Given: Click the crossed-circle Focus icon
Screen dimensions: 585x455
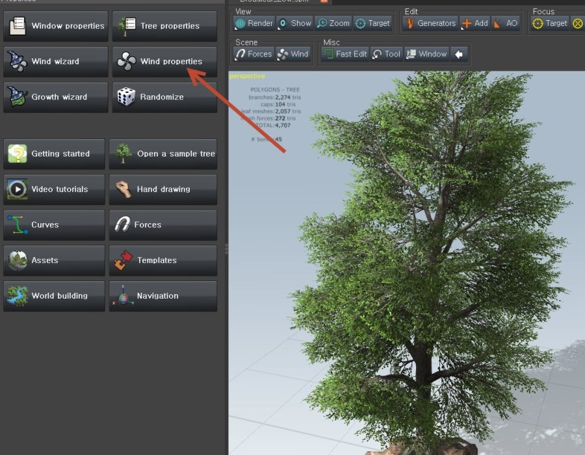Looking at the screenshot, I should [x=578, y=23].
